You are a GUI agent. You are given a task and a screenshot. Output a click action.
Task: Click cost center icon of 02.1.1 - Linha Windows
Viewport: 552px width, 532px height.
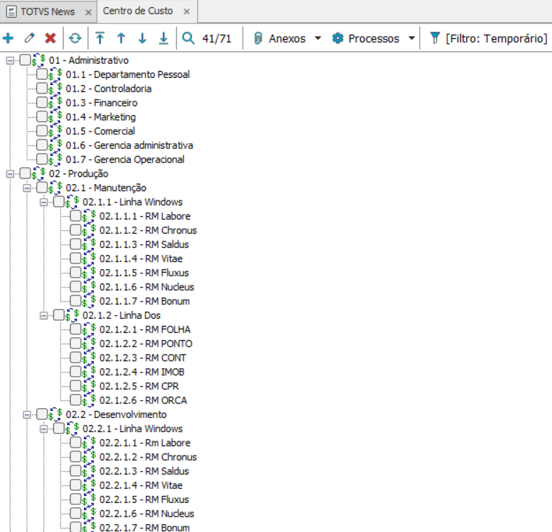(x=72, y=202)
